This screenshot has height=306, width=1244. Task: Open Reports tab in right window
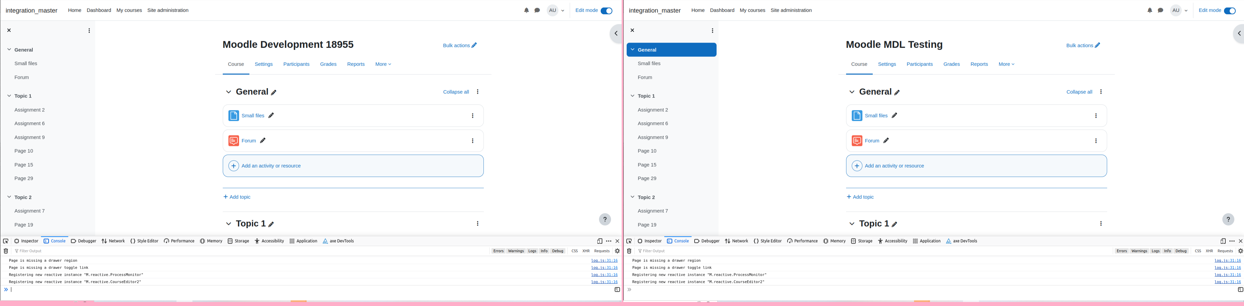point(979,64)
